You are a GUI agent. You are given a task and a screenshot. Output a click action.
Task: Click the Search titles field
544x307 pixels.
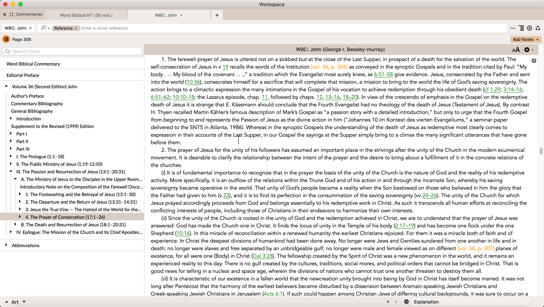tap(72, 51)
